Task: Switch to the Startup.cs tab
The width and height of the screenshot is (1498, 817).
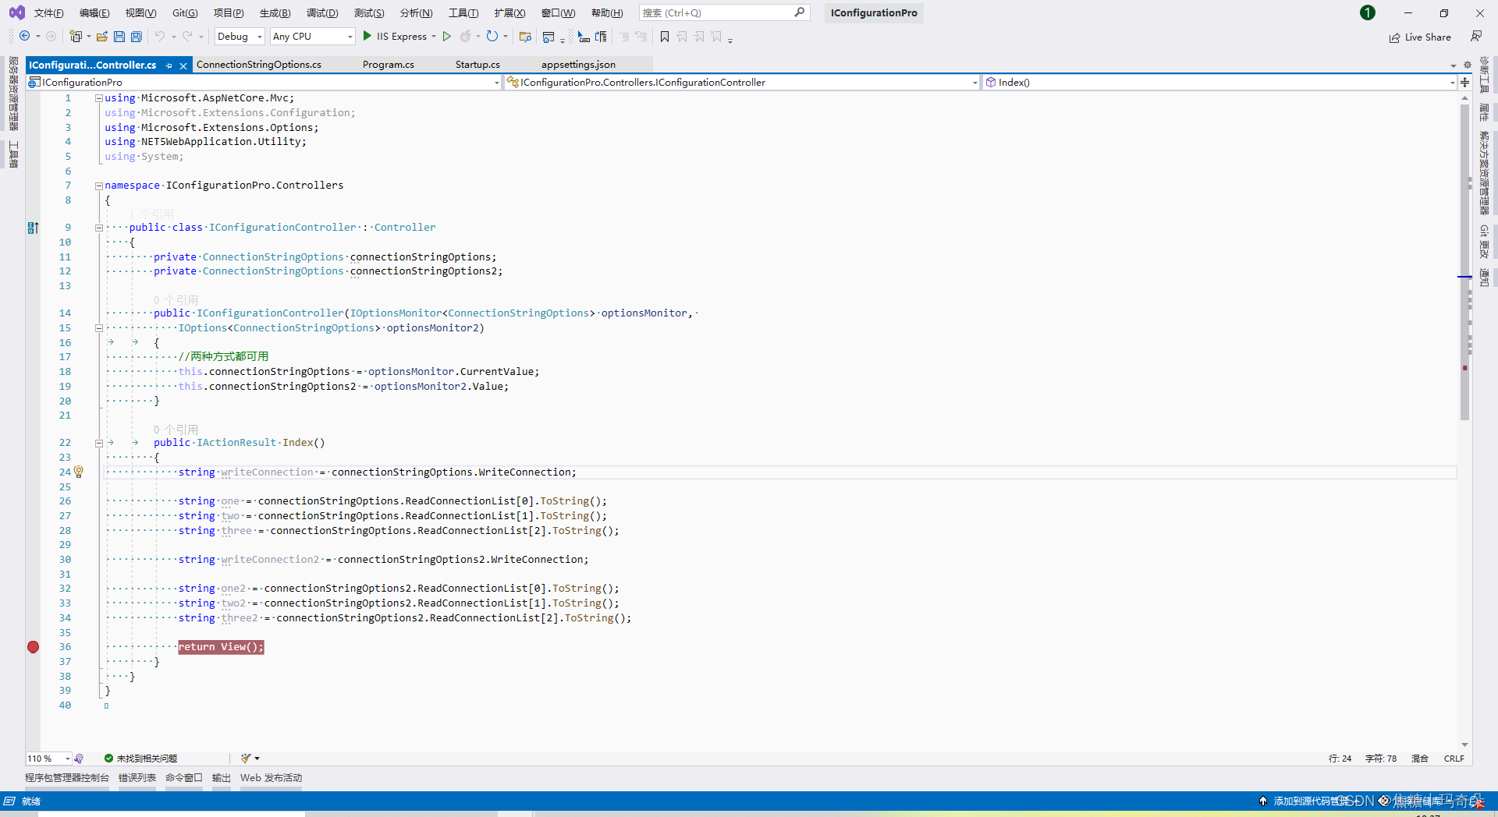Action: 477,65
